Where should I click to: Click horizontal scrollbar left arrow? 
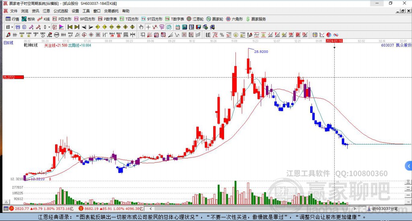(150, 209)
